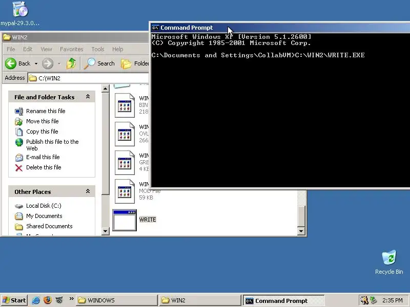Expand the Quick Launch overflow chevron
This screenshot has width=410, height=307.
tap(71, 299)
